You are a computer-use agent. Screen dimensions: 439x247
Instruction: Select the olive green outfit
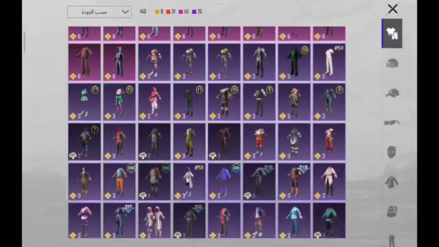pyautogui.click(x=189, y=142)
